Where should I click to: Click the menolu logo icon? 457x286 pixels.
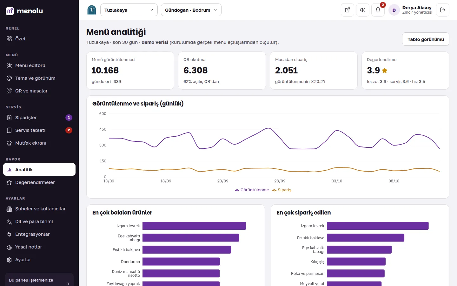pos(10,11)
